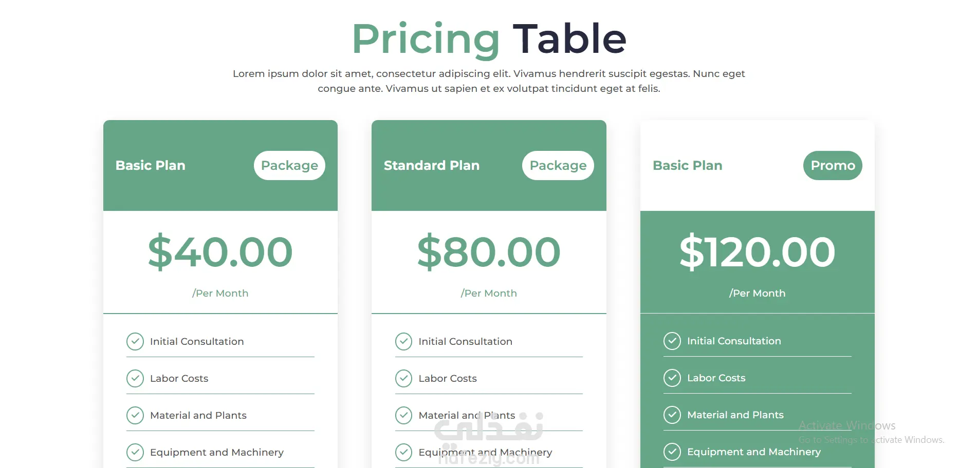Image resolution: width=977 pixels, height=468 pixels.
Task: Click the Package badge on the first Basic Plan card
Action: pyautogui.click(x=289, y=165)
